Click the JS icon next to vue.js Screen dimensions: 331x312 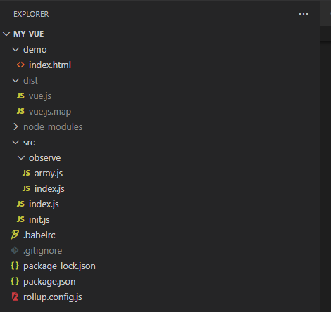point(20,96)
